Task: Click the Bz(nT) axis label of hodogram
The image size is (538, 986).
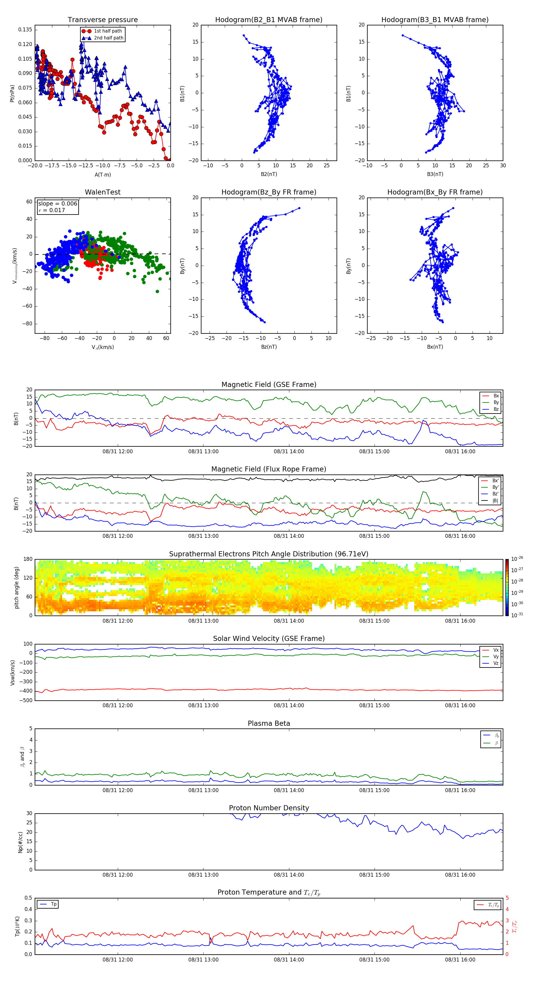Action: (269, 347)
